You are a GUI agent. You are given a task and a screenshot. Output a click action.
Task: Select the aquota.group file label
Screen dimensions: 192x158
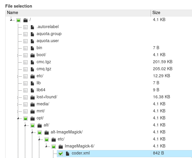(x=49, y=34)
